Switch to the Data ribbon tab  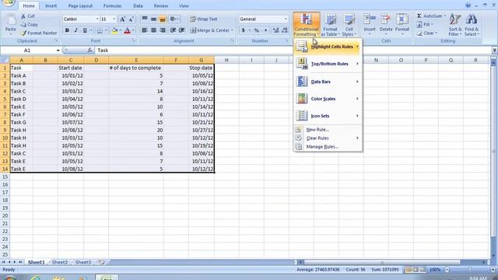click(x=138, y=5)
